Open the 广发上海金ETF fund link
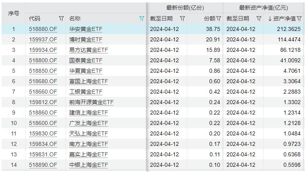 (x=89, y=123)
